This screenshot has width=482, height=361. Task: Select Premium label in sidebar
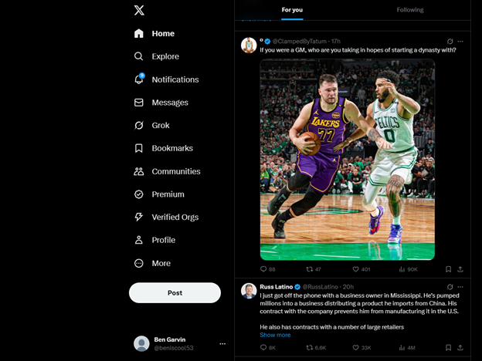click(168, 194)
